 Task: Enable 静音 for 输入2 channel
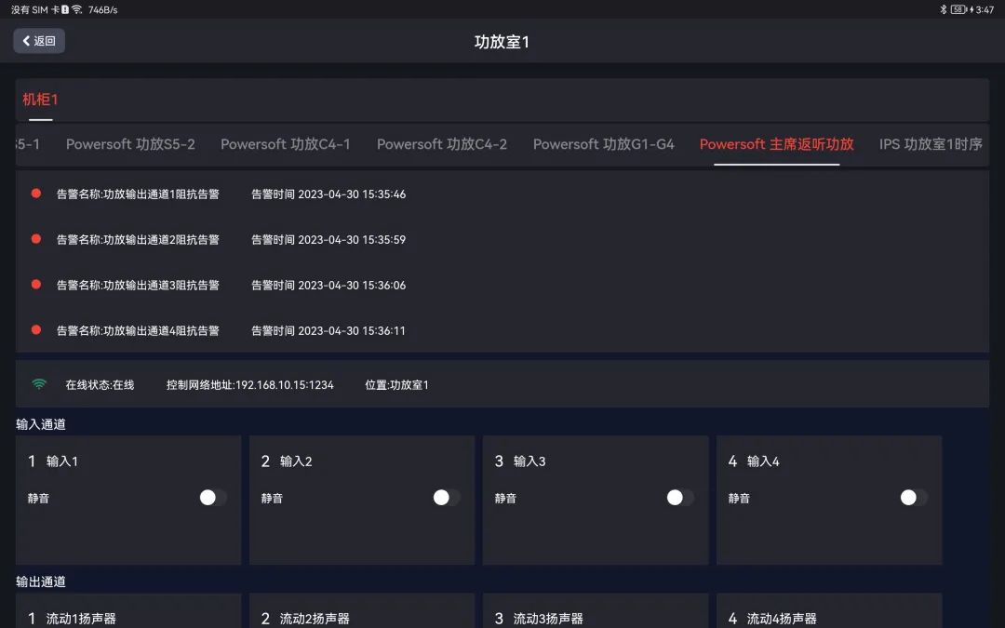tap(442, 497)
